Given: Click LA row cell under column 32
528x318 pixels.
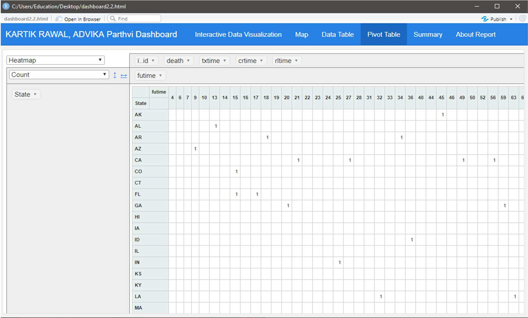Looking at the screenshot, I should pos(380,296).
